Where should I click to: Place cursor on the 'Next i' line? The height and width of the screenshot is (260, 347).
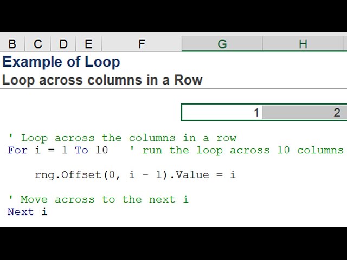[x=27, y=212]
